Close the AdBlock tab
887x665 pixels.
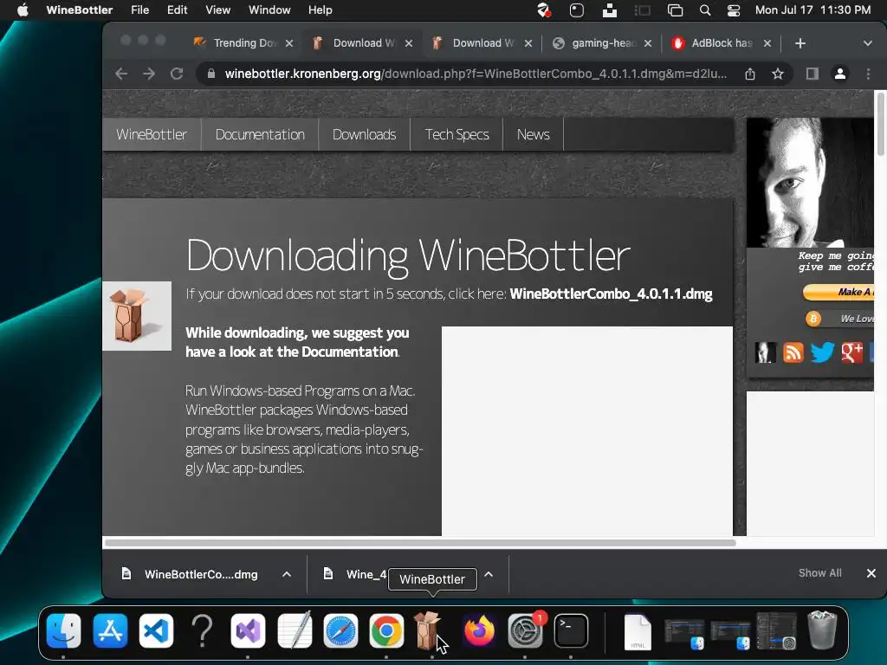click(767, 43)
